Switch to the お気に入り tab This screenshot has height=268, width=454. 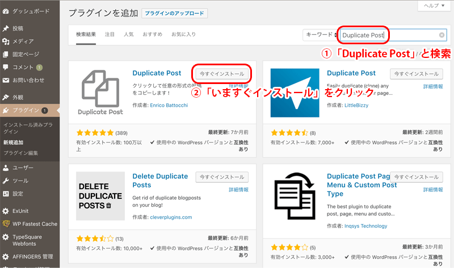183,35
